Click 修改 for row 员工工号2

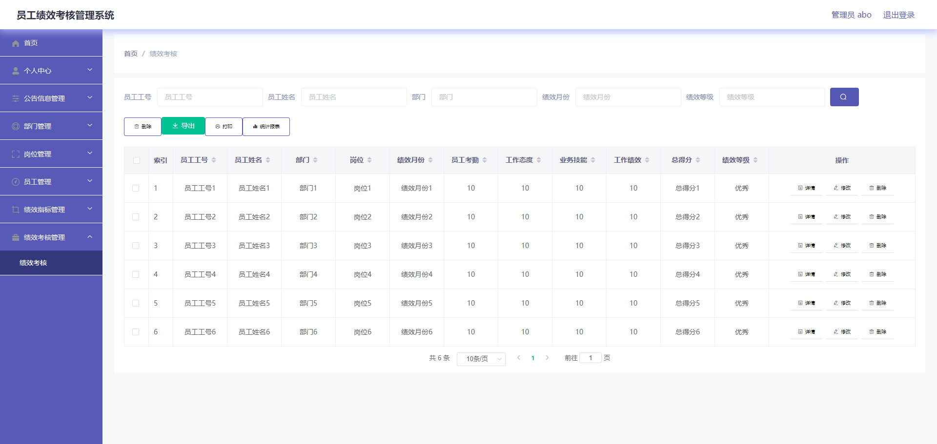coord(842,217)
